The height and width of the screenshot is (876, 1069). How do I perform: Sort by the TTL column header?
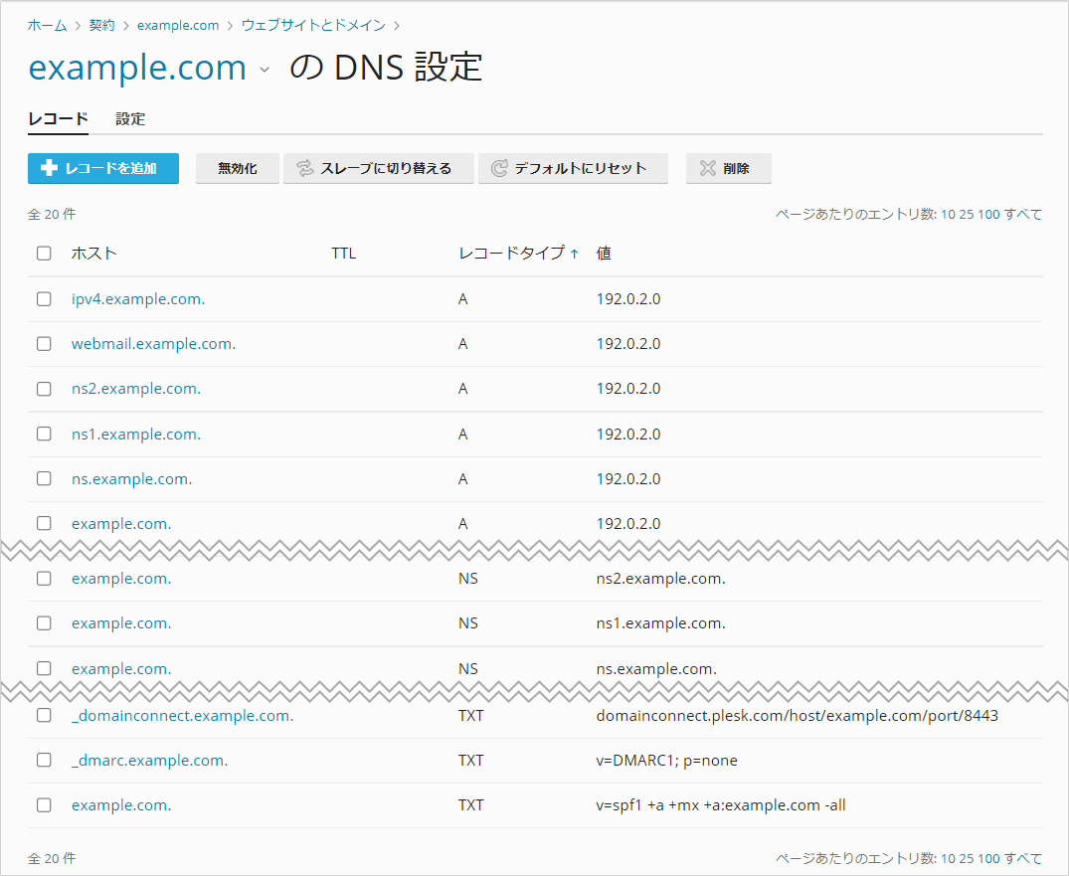click(344, 253)
